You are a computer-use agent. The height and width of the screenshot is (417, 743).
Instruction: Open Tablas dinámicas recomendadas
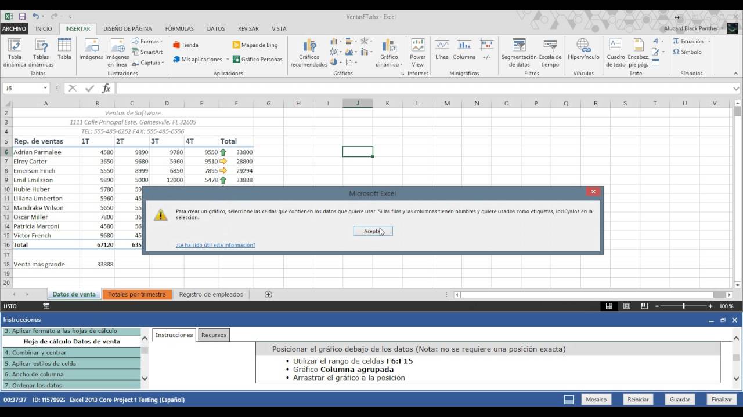click(x=41, y=53)
